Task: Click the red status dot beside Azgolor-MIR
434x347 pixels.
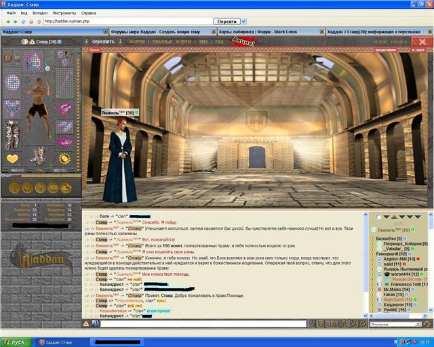Action: pyautogui.click(x=418, y=259)
